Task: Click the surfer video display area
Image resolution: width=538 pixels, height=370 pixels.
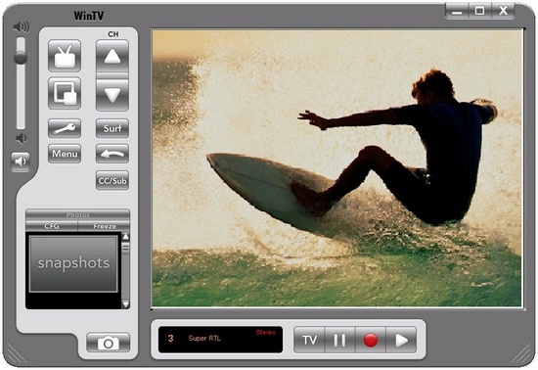Action: pyautogui.click(x=337, y=168)
